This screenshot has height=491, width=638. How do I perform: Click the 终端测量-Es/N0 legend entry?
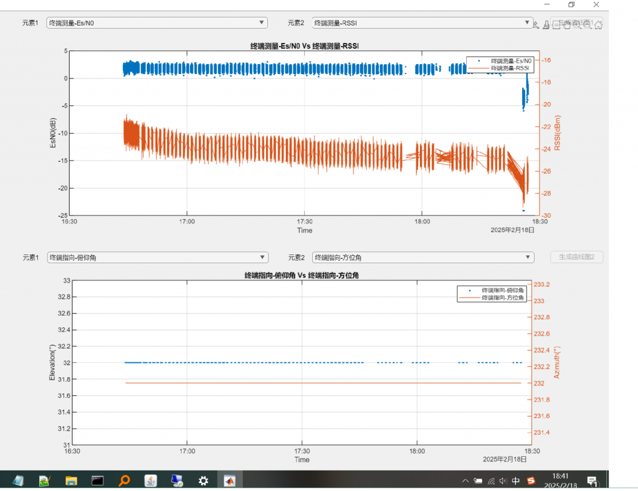point(500,60)
